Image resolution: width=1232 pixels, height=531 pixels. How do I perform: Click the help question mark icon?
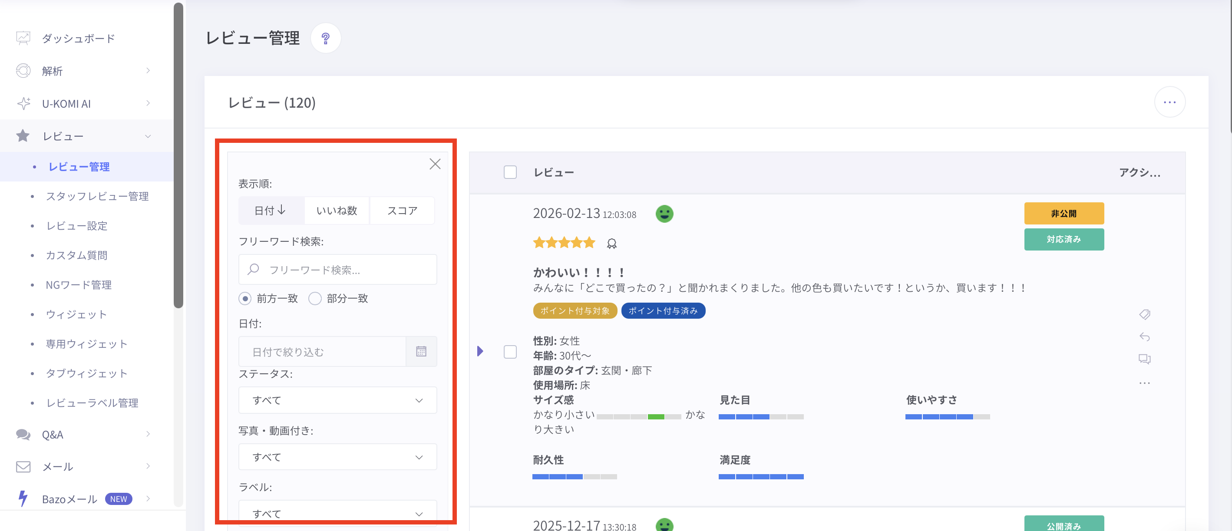pos(325,38)
